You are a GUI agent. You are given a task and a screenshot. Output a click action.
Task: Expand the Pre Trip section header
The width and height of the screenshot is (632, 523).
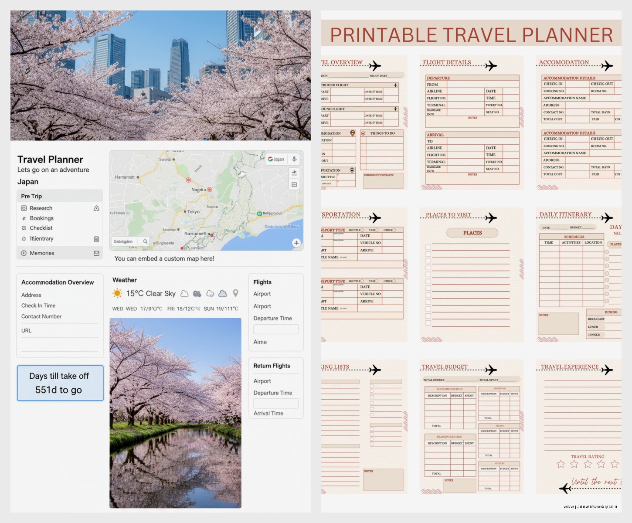[31, 196]
